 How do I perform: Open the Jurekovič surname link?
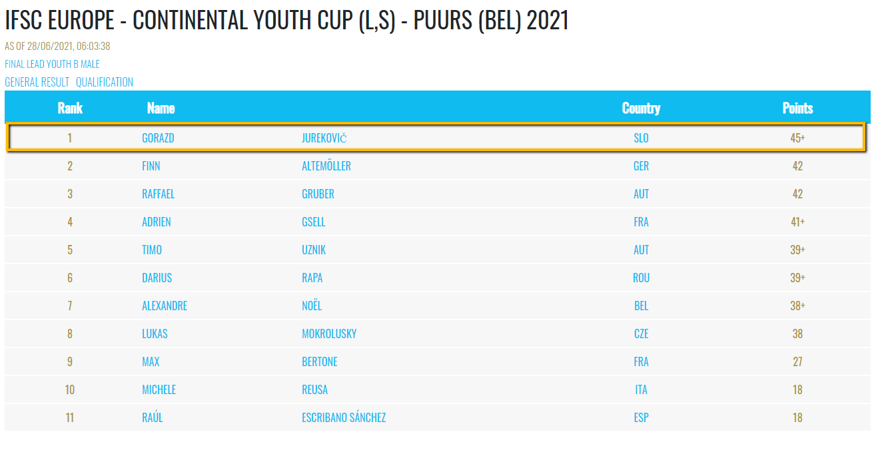[324, 138]
